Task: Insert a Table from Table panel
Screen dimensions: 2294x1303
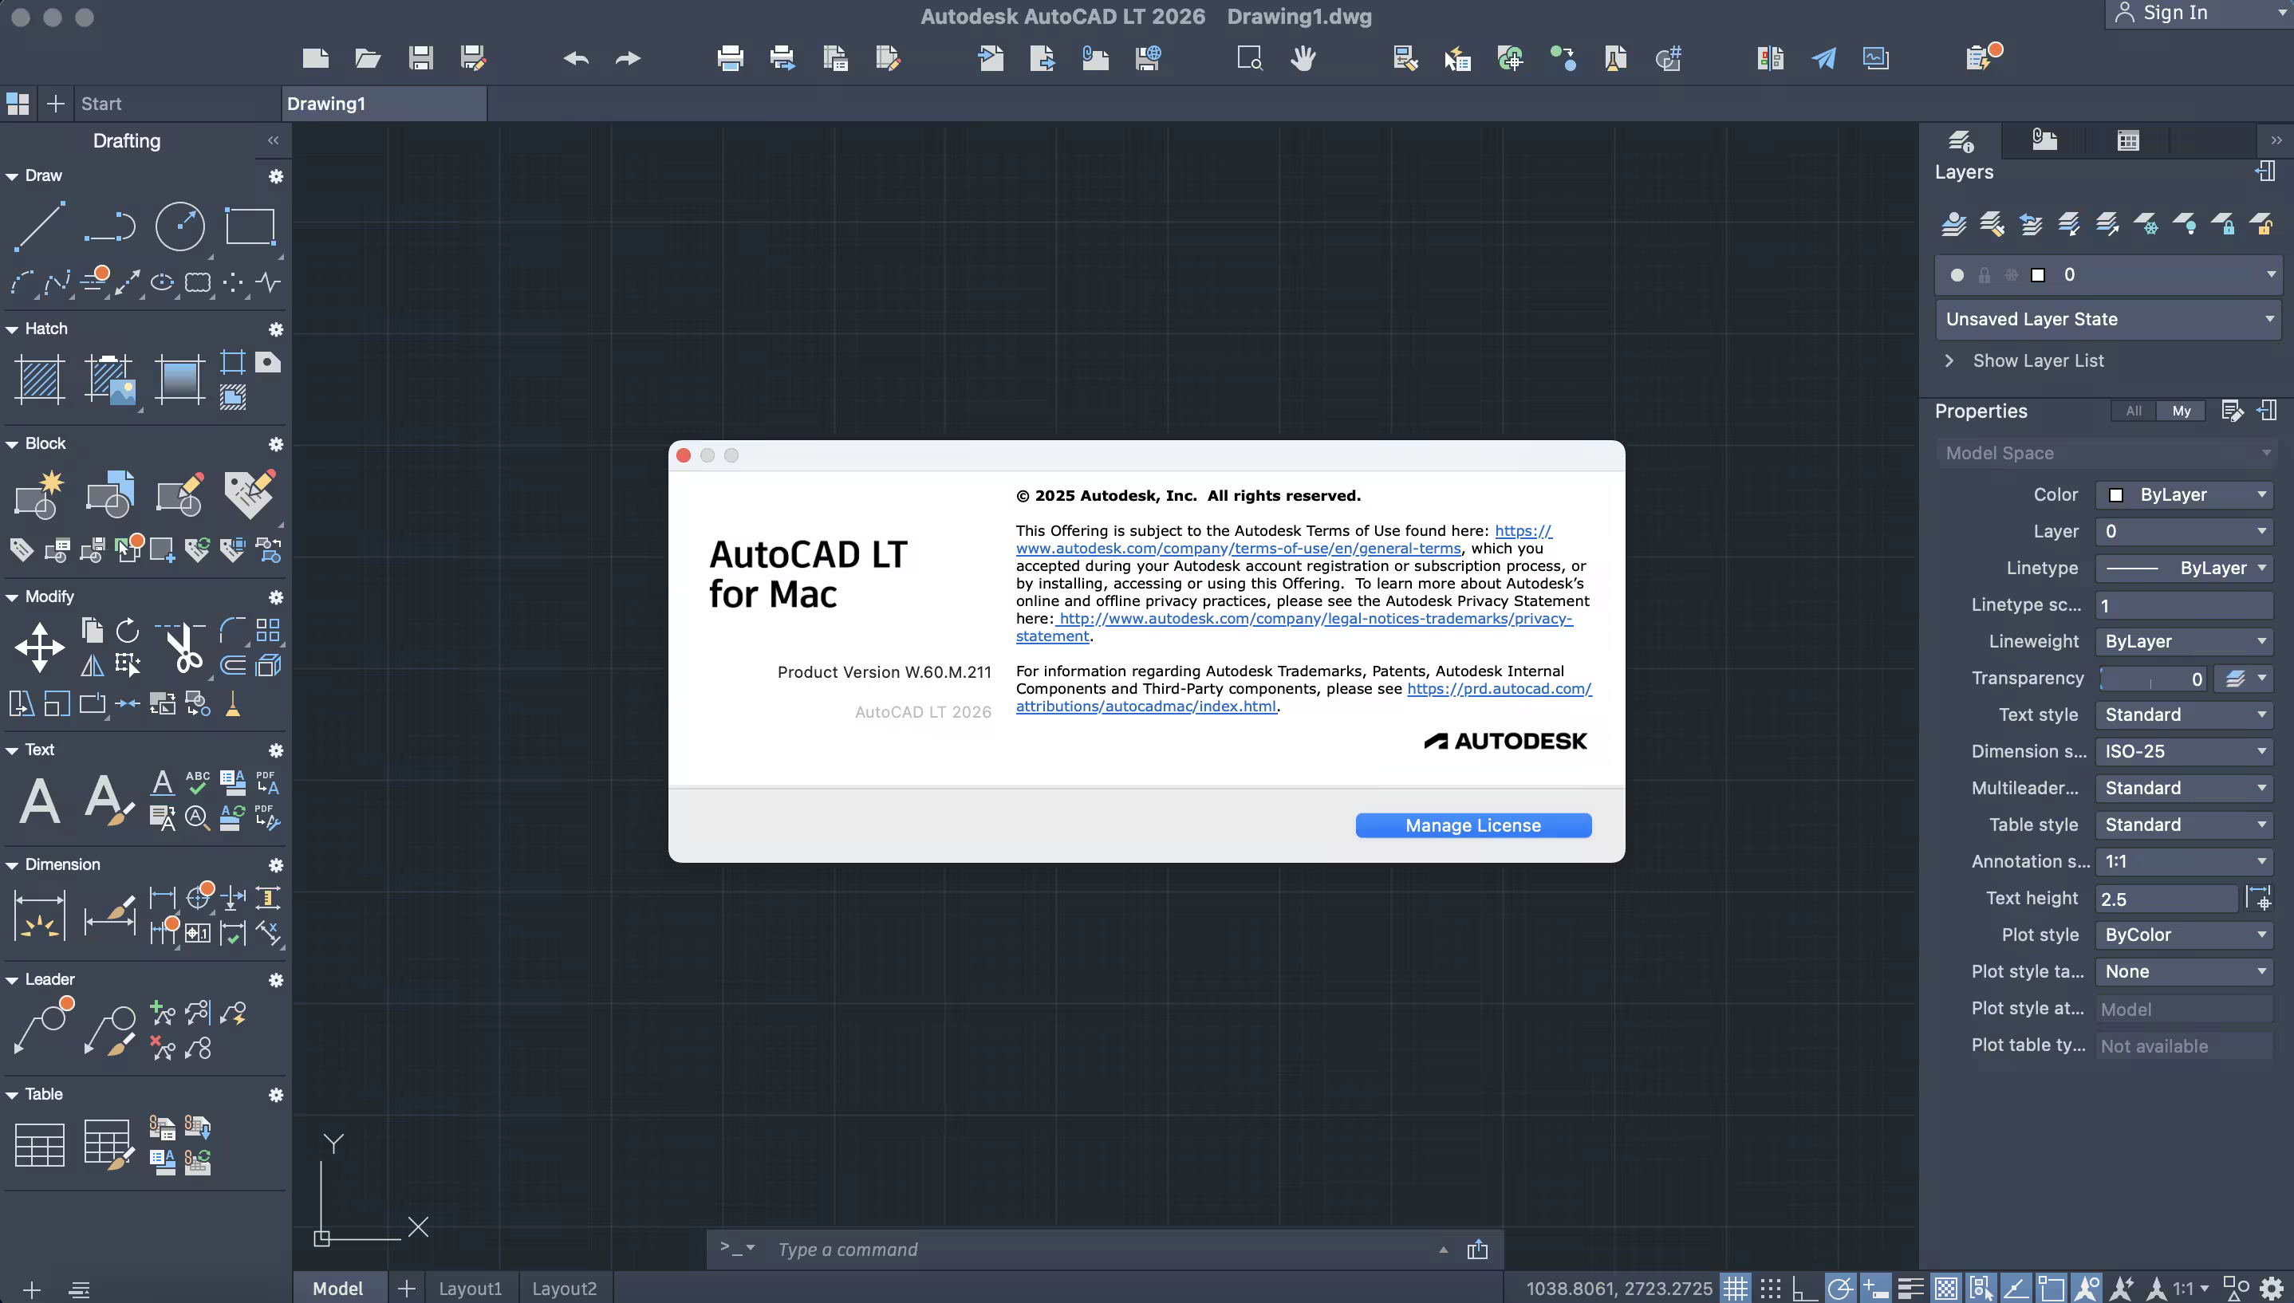Action: [39, 1144]
